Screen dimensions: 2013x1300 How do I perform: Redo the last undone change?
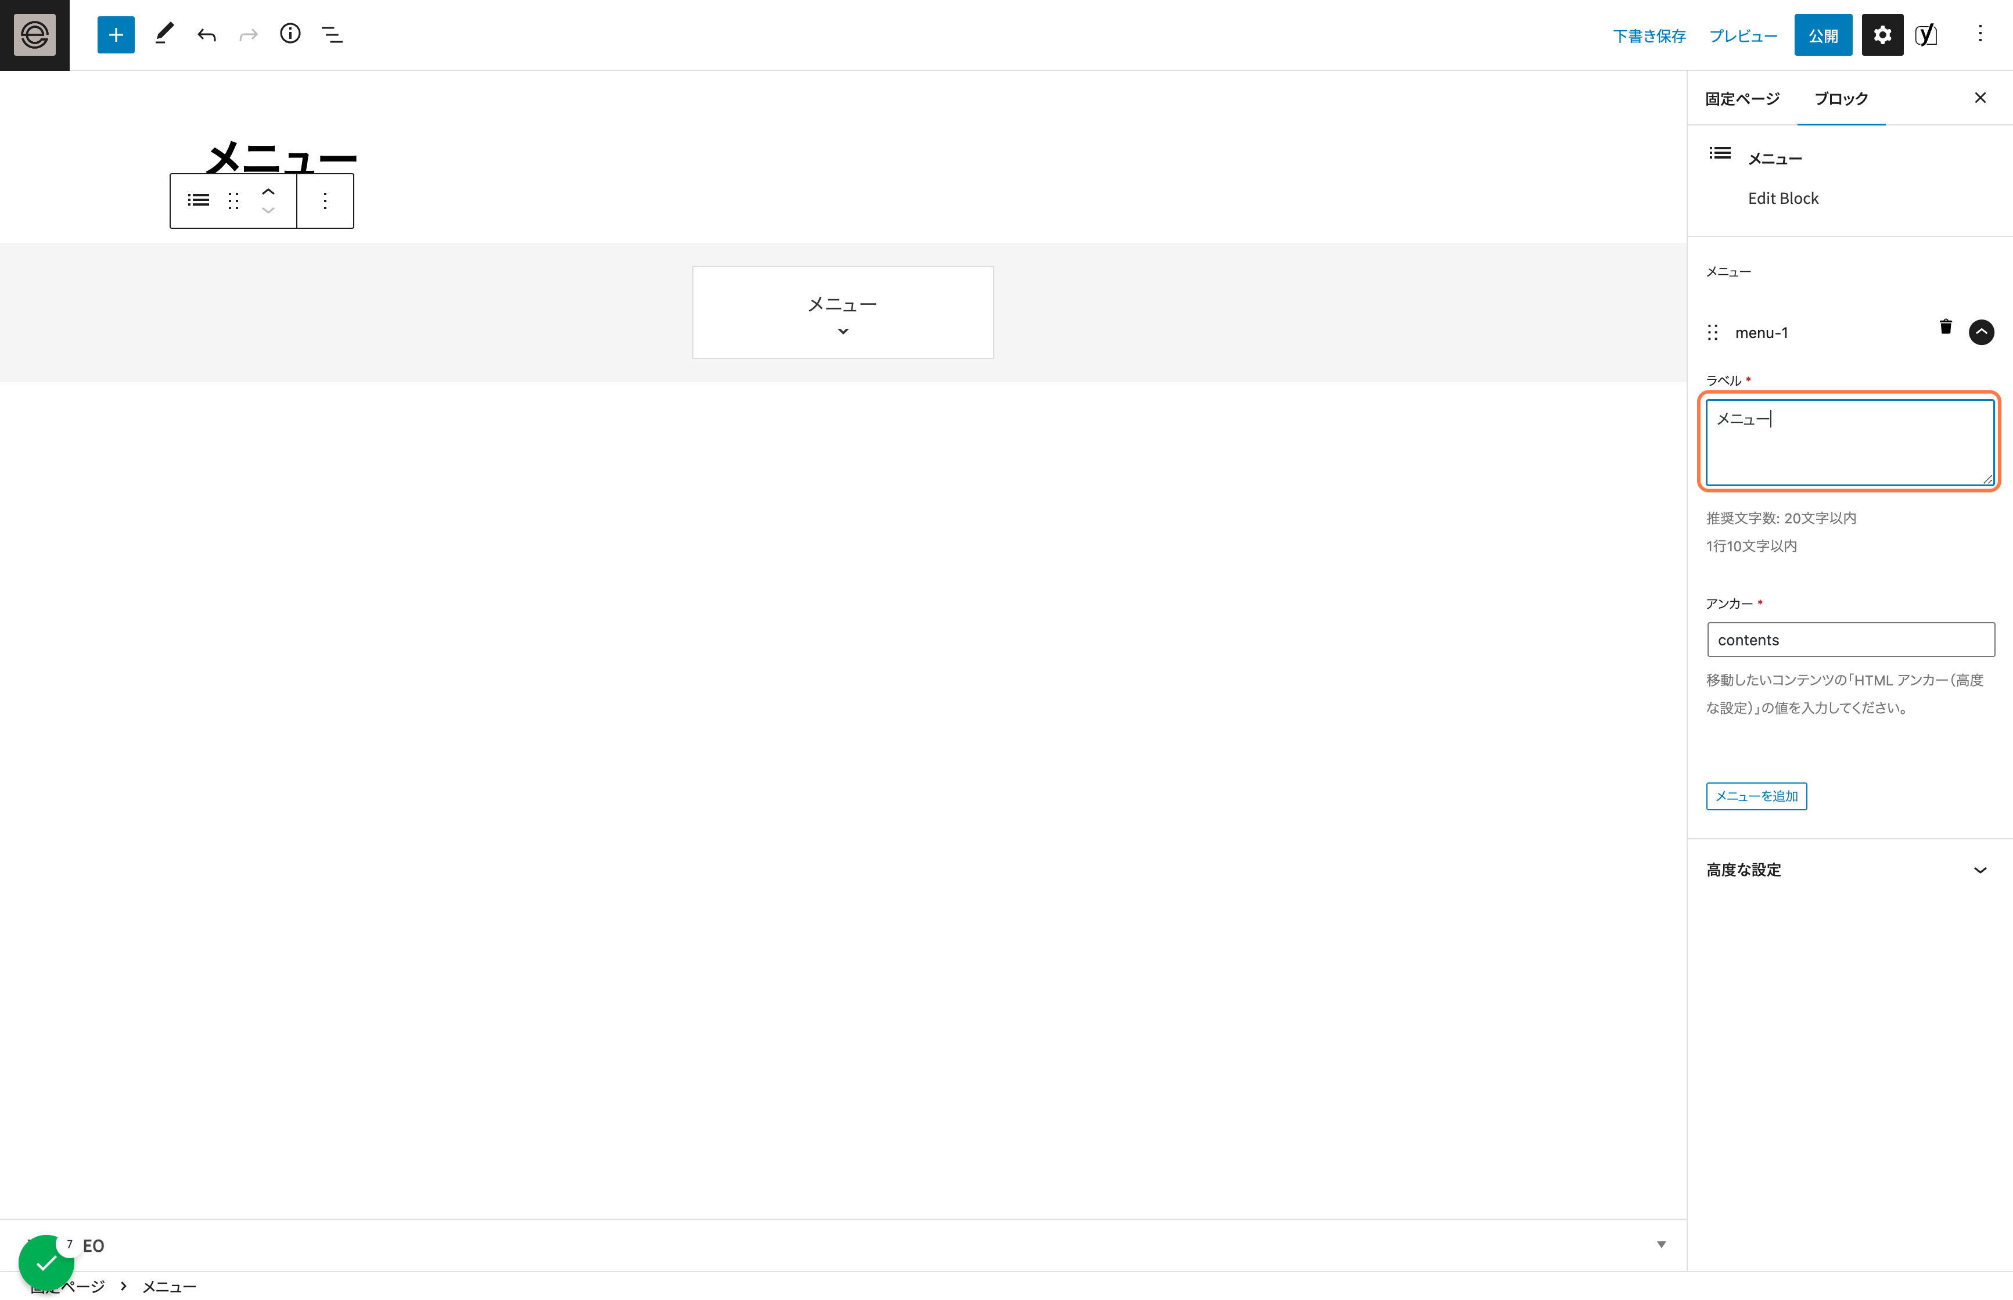click(248, 35)
